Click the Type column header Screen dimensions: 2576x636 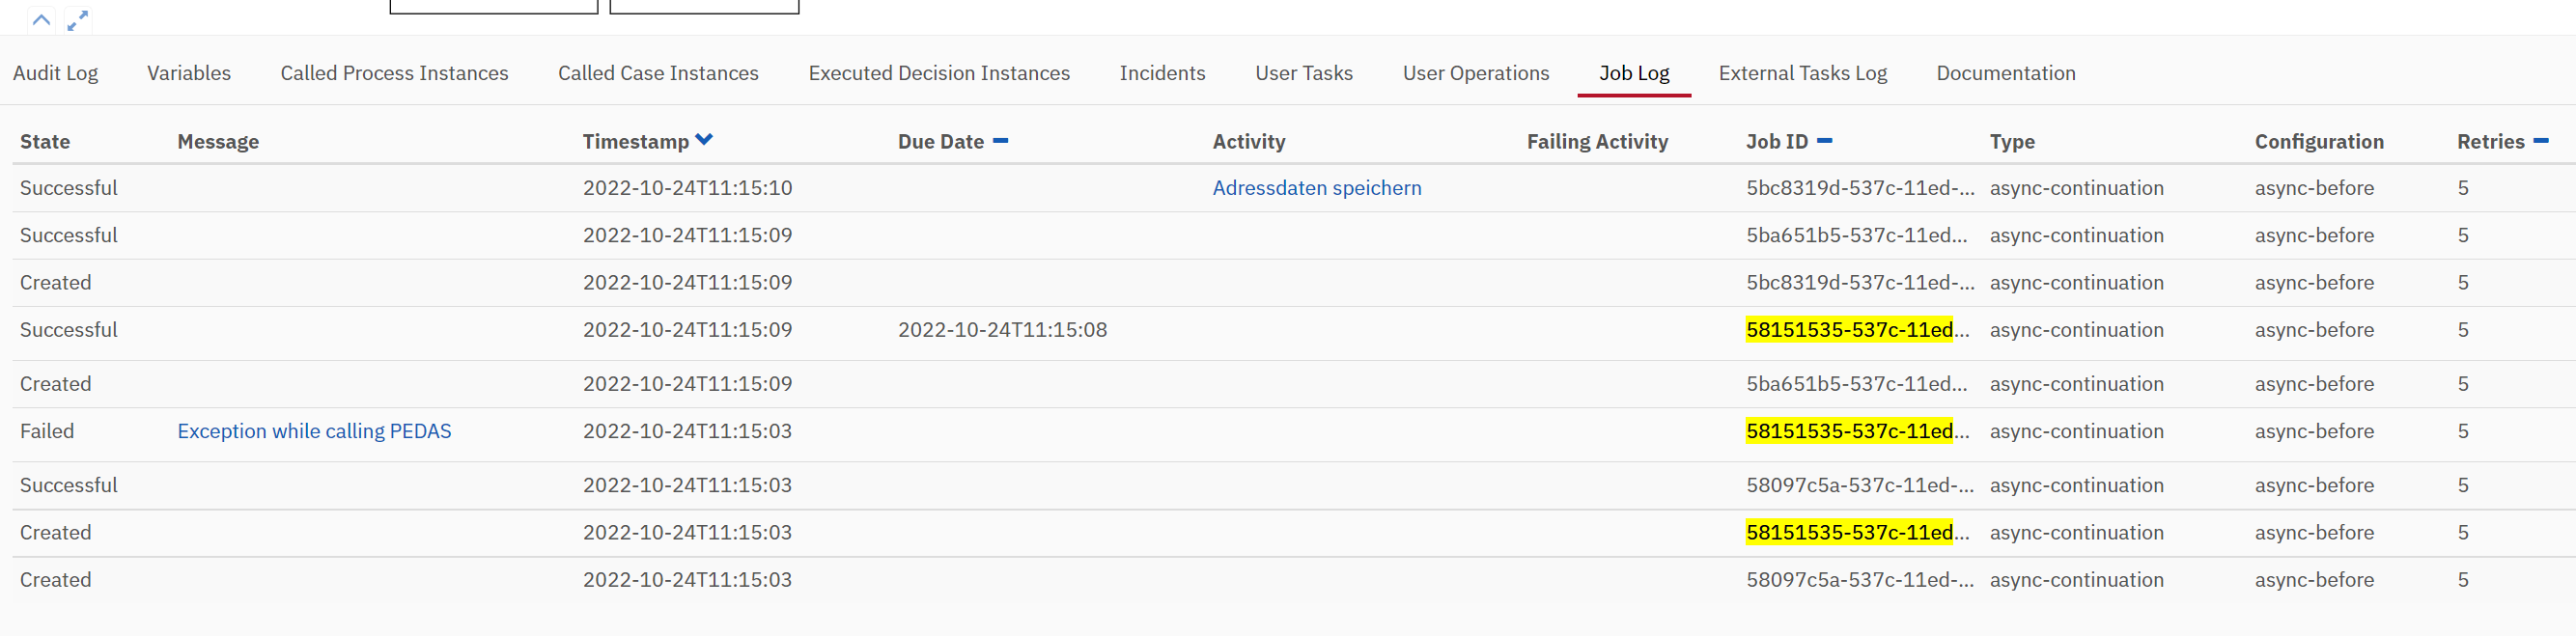tap(2012, 142)
